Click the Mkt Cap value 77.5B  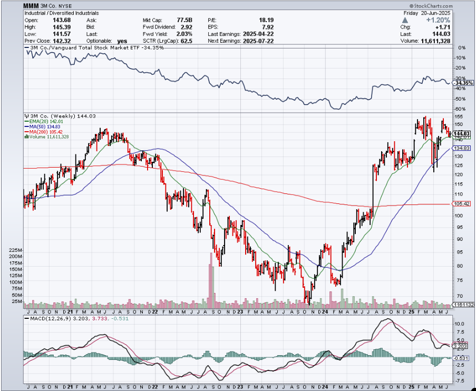click(184, 21)
